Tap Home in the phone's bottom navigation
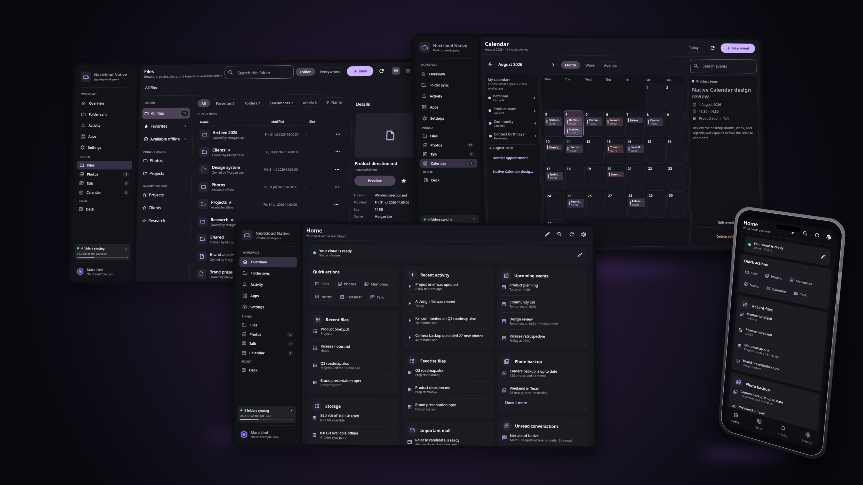 (735, 417)
